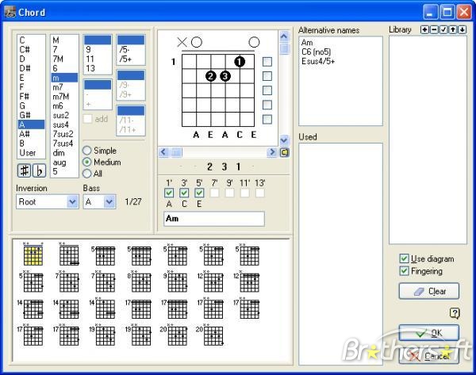Click the muted string X marker
This screenshot has width=476, height=375.
pyautogui.click(x=182, y=42)
